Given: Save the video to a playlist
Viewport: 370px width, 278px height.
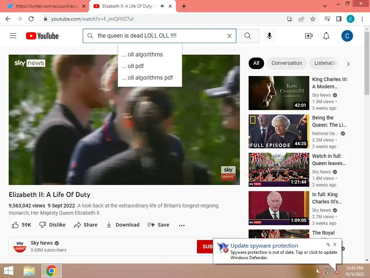Looking at the screenshot, I should pyautogui.click(x=158, y=225).
